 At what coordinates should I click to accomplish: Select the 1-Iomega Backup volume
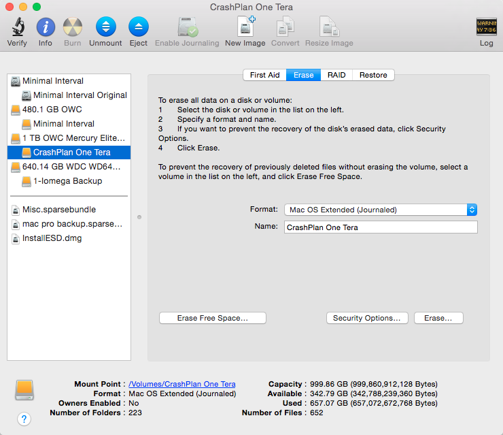point(69,181)
